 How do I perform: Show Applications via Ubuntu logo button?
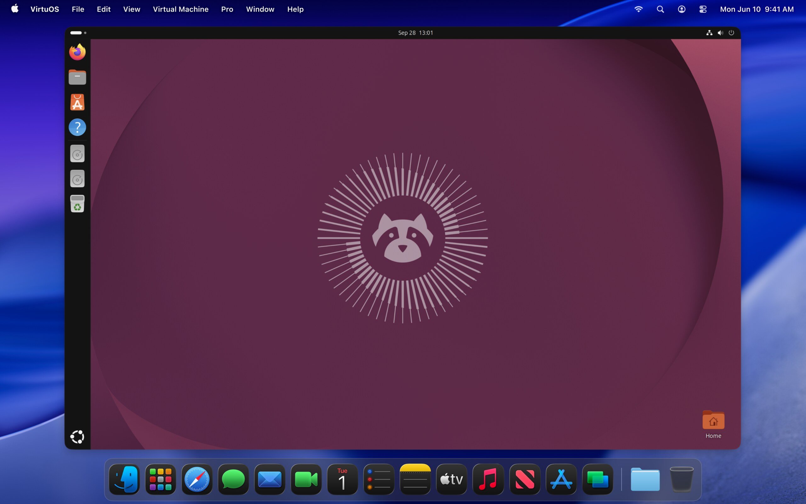tap(77, 437)
